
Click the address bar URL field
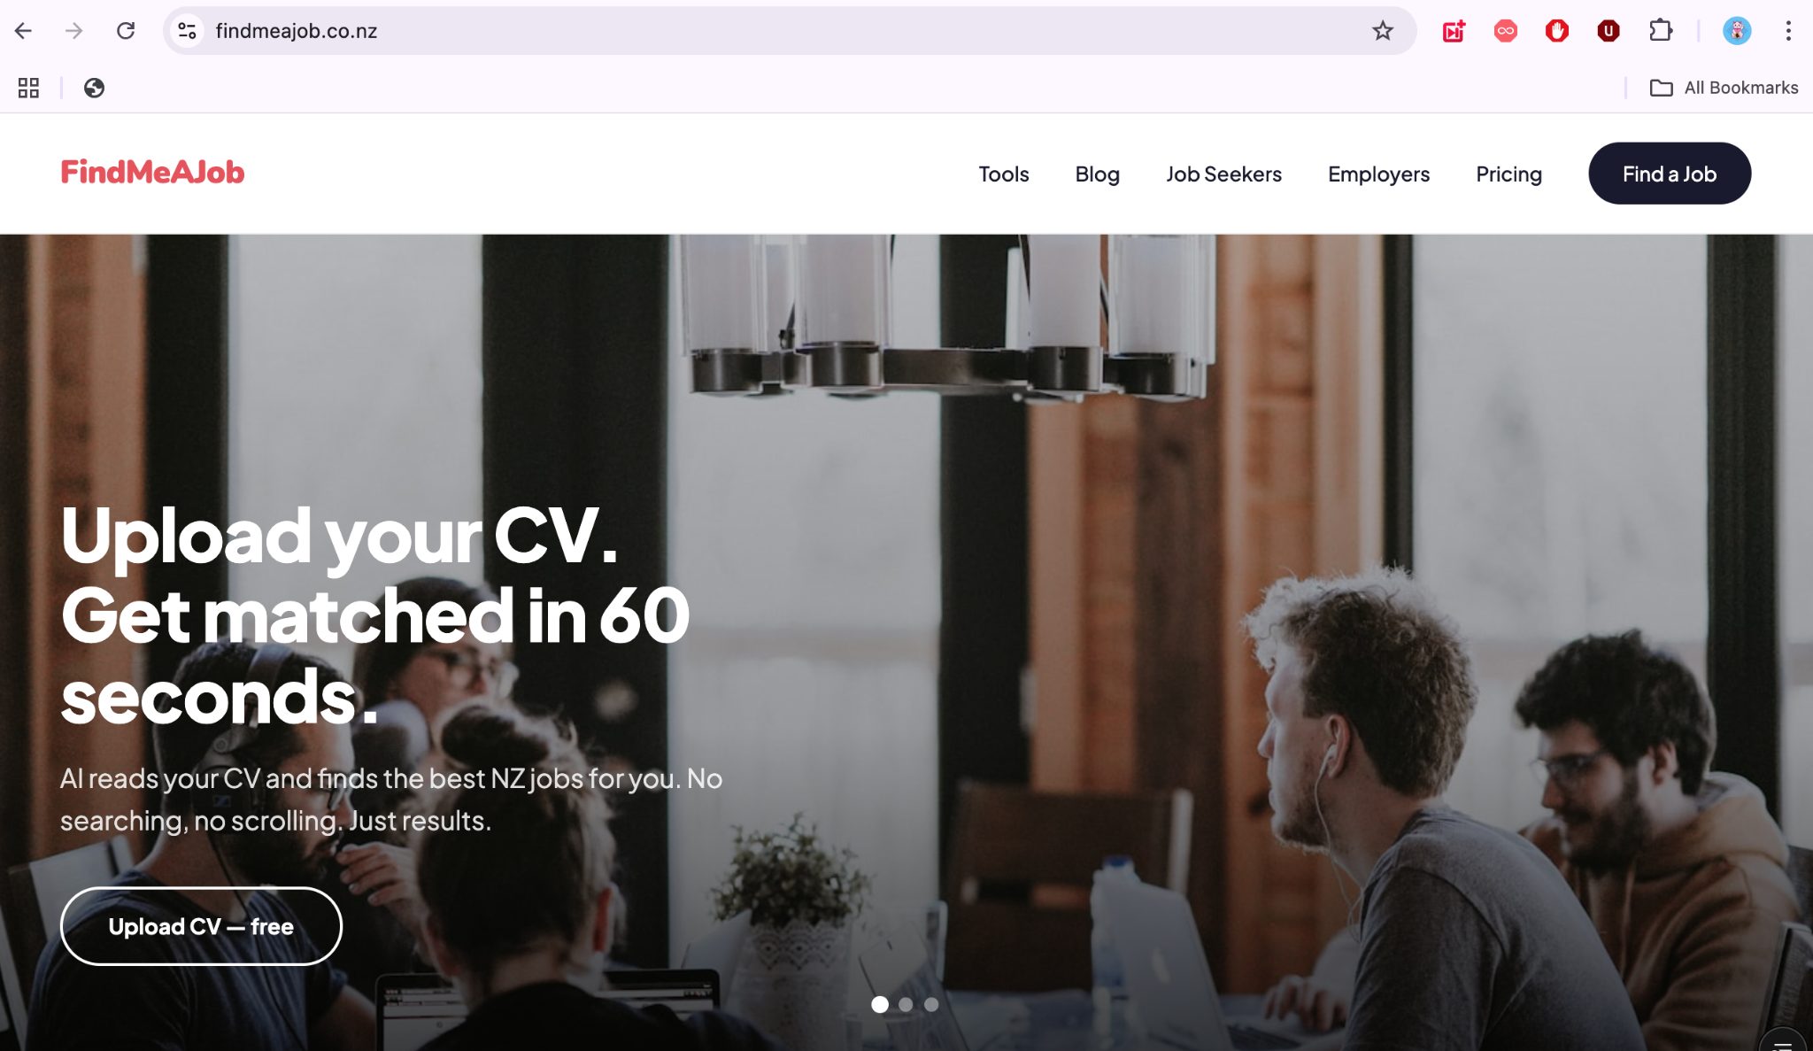[779, 31]
